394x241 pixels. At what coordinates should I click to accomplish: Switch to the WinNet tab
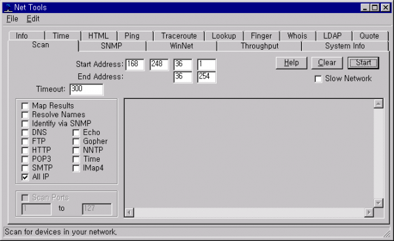(182, 46)
